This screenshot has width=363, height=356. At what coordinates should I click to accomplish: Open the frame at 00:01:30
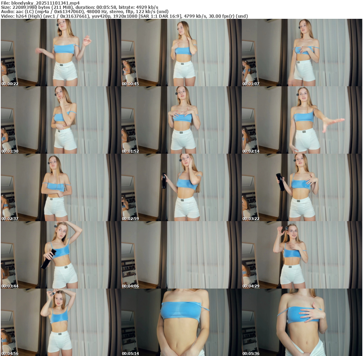click(61, 120)
